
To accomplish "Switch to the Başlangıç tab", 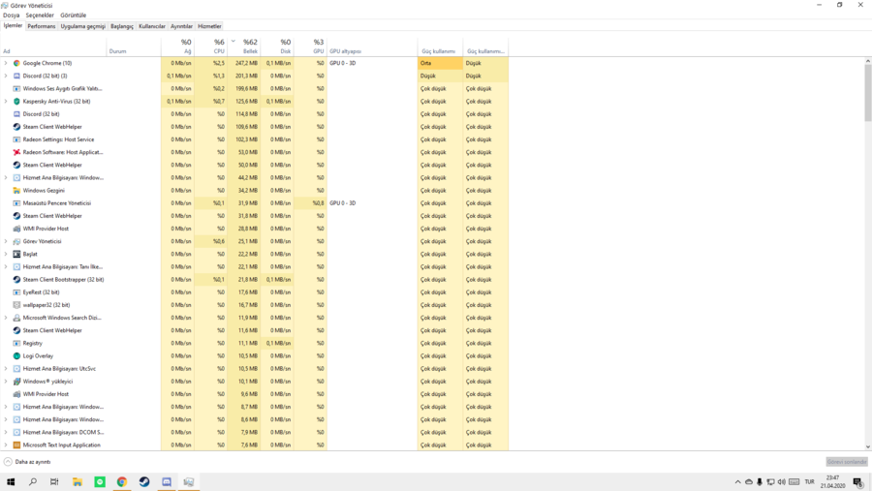I will pos(122,26).
